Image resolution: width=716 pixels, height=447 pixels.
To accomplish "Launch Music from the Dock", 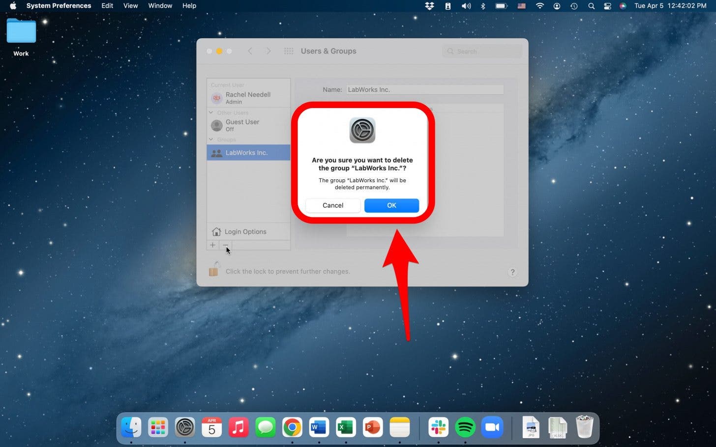I will click(239, 427).
